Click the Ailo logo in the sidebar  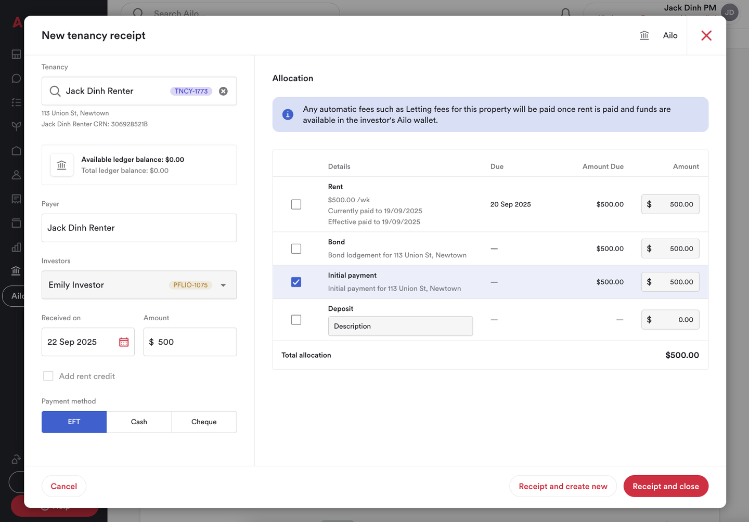click(17, 22)
